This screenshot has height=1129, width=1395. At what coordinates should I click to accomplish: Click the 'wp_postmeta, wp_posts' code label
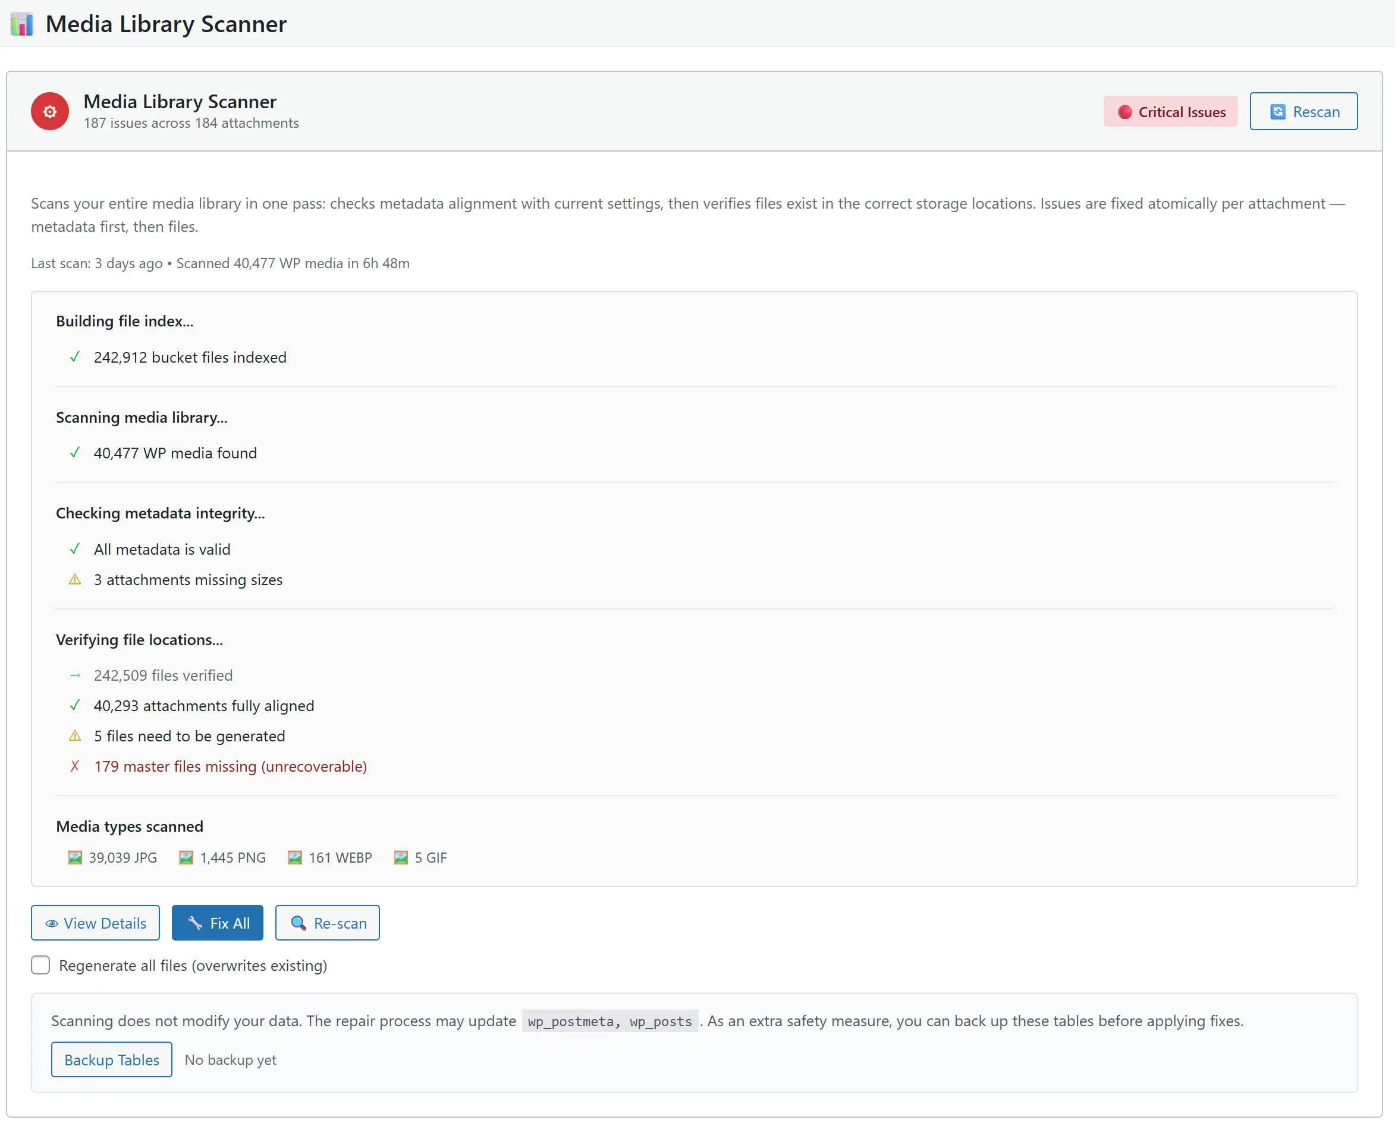[610, 1021]
